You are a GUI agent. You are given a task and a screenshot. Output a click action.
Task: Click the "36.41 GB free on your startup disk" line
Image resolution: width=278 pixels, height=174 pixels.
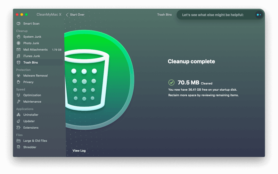tap(203, 90)
